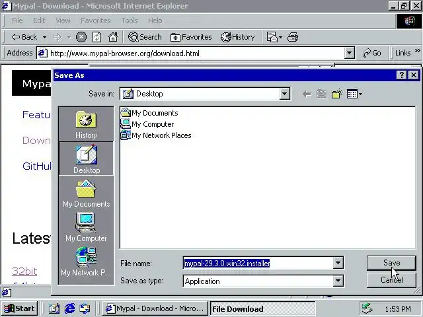This screenshot has width=423, height=317.
Task: Open the Mail toolbar icon
Action: click(x=272, y=37)
